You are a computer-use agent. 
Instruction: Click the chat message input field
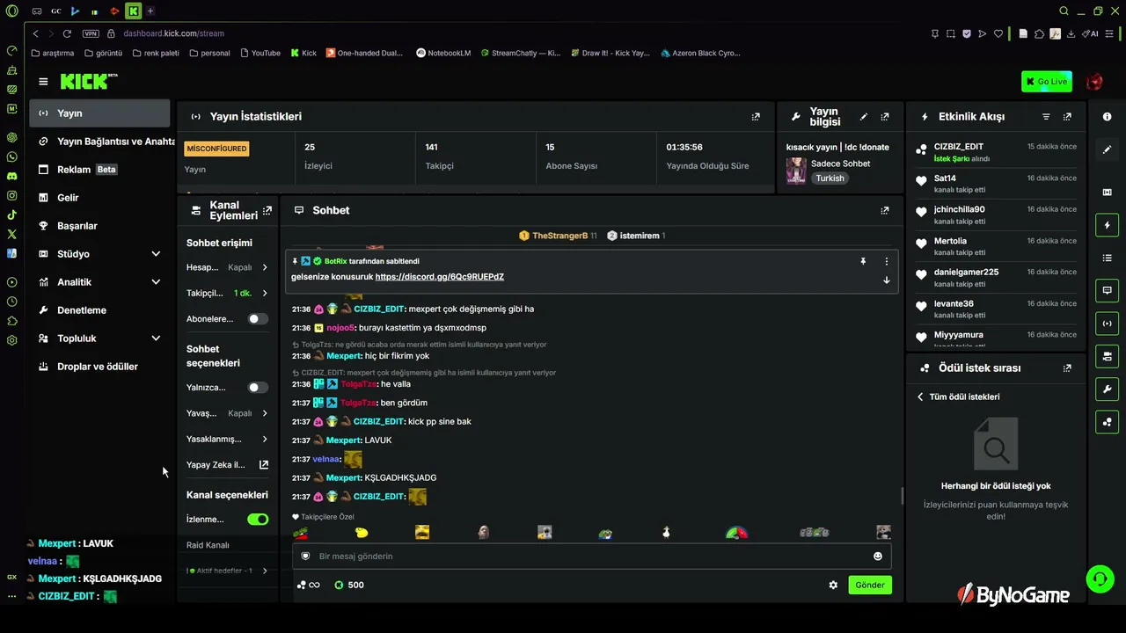(x=591, y=557)
